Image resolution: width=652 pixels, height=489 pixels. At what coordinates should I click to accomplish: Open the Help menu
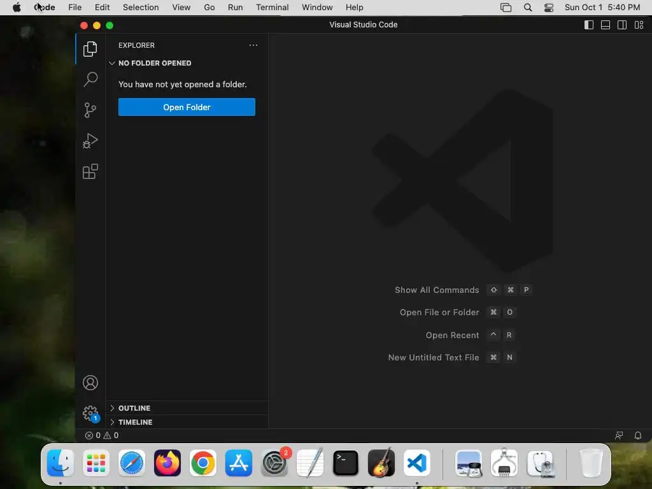coord(354,8)
